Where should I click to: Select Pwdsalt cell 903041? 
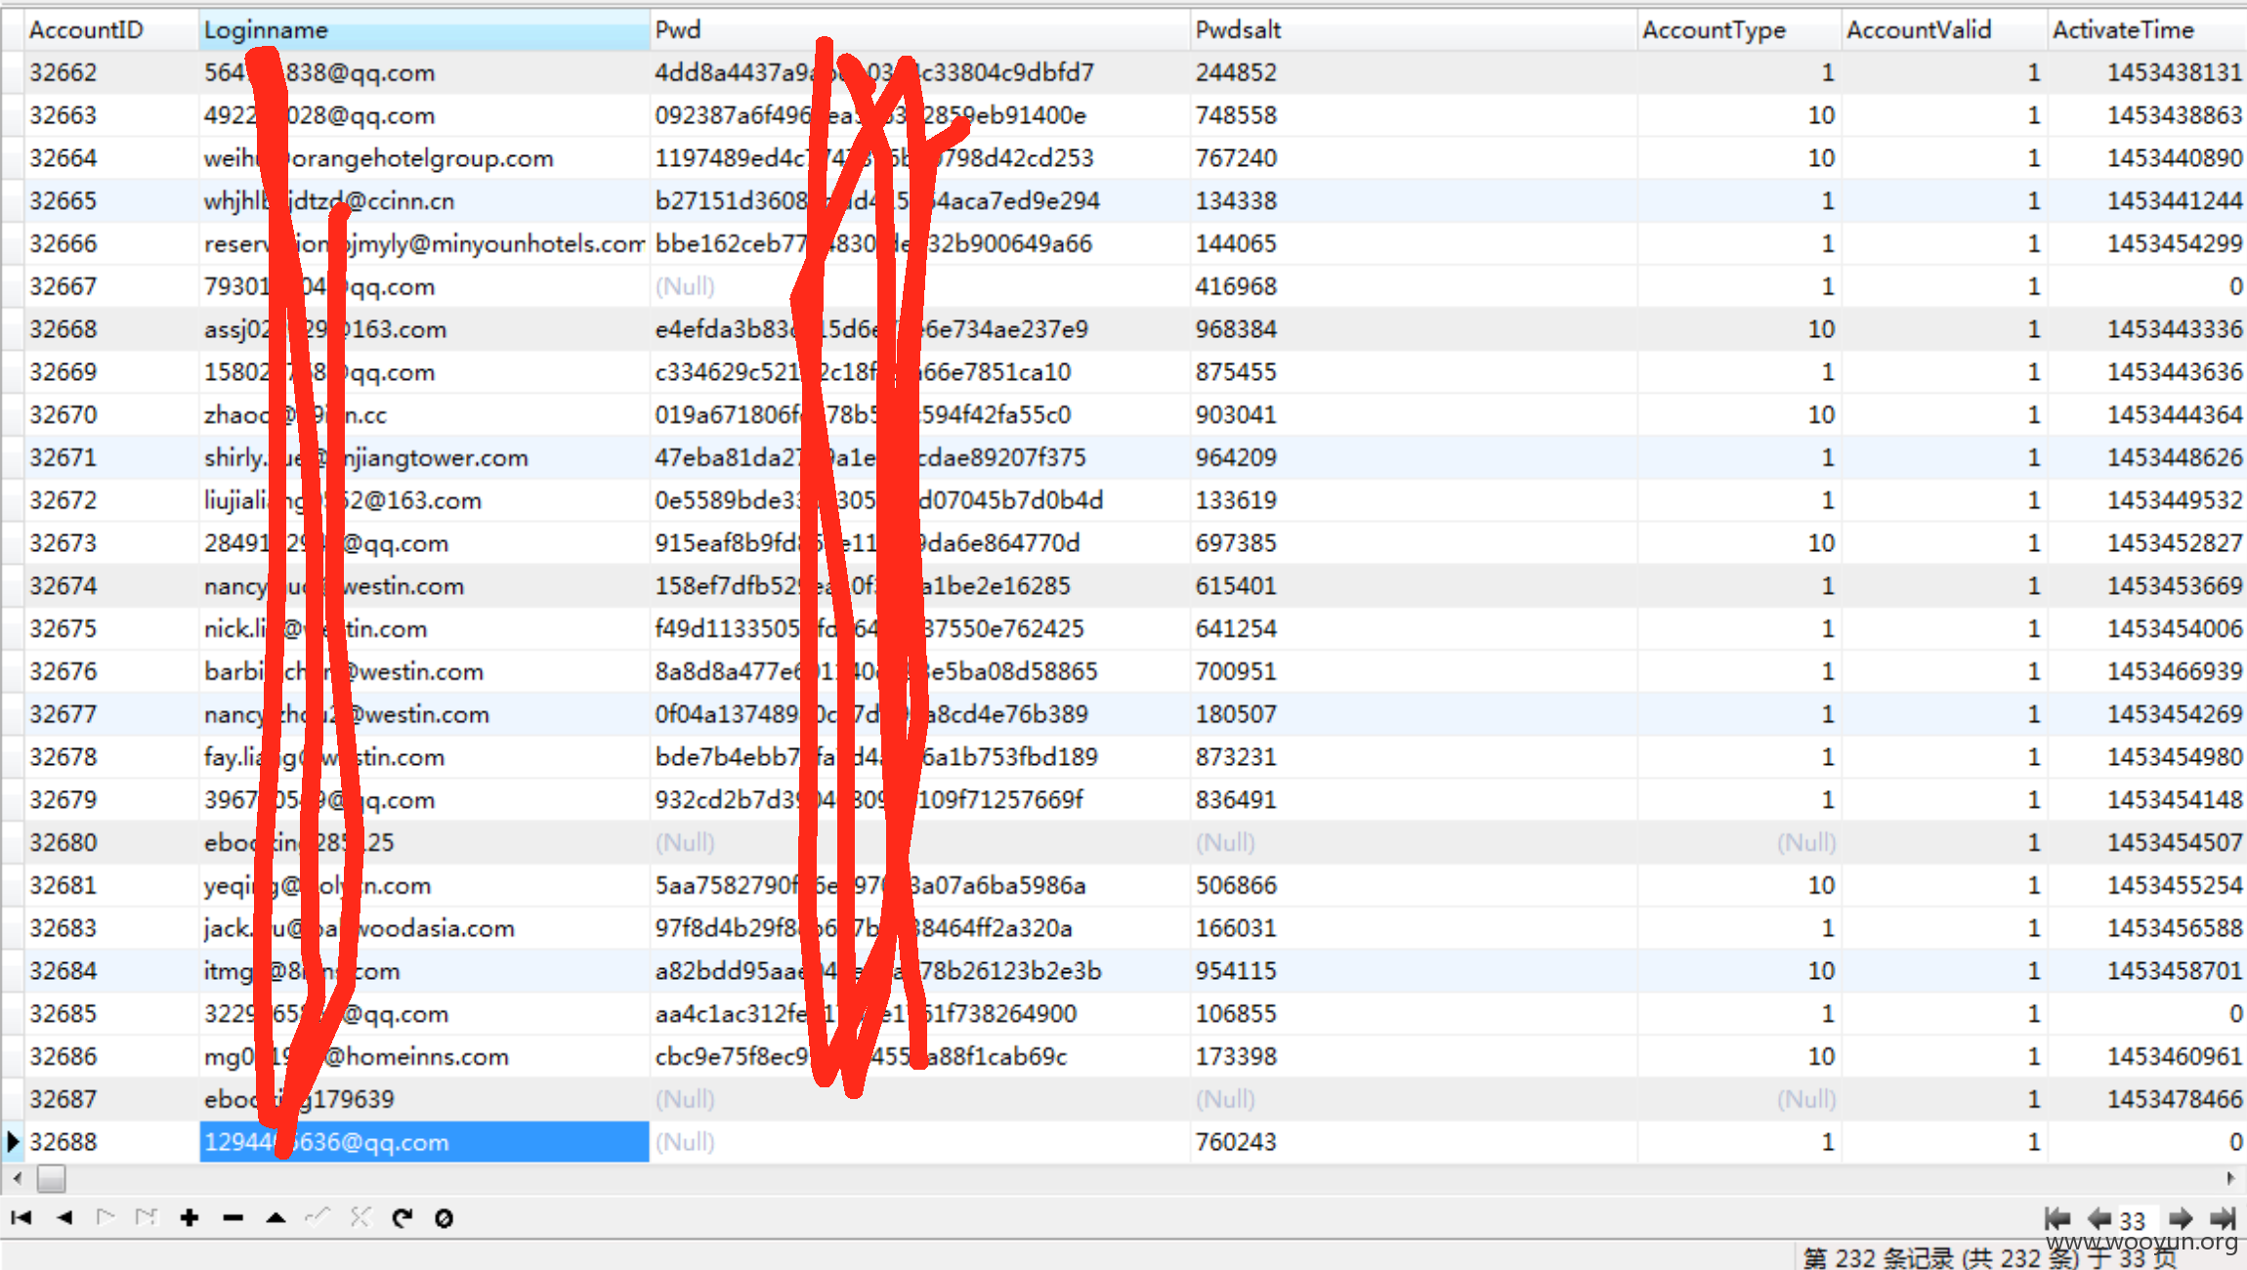click(1413, 414)
